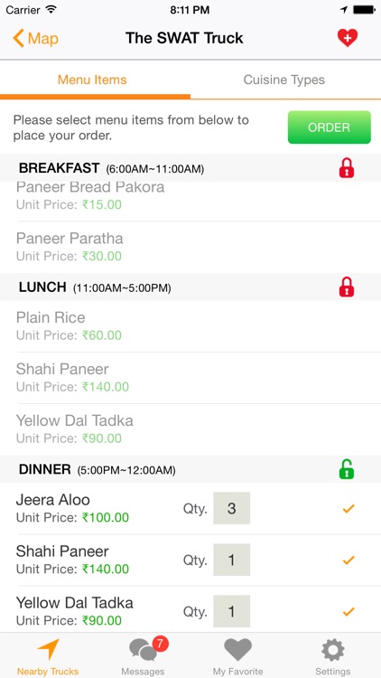Open the Yellow Dal Tadka quantity box
Image resolution: width=381 pixels, height=678 pixels.
click(x=231, y=611)
